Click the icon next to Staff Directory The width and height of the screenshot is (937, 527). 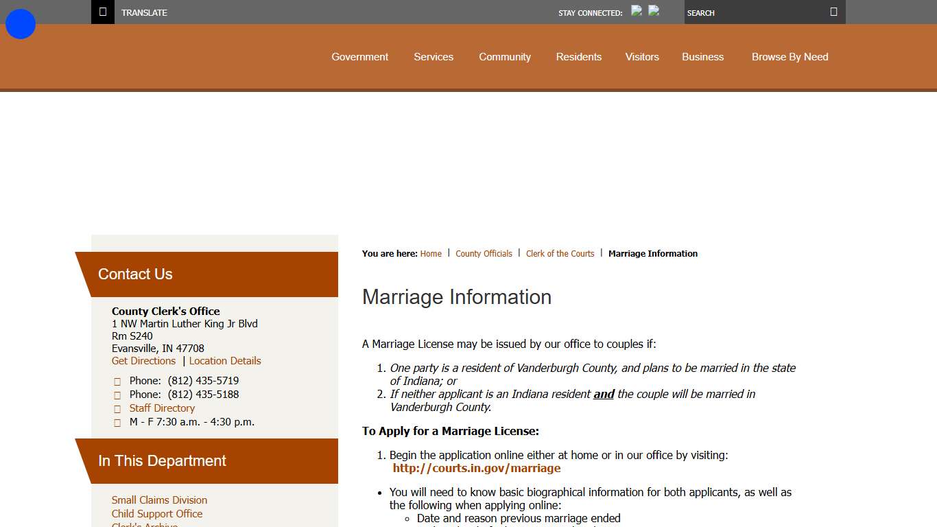click(x=117, y=408)
